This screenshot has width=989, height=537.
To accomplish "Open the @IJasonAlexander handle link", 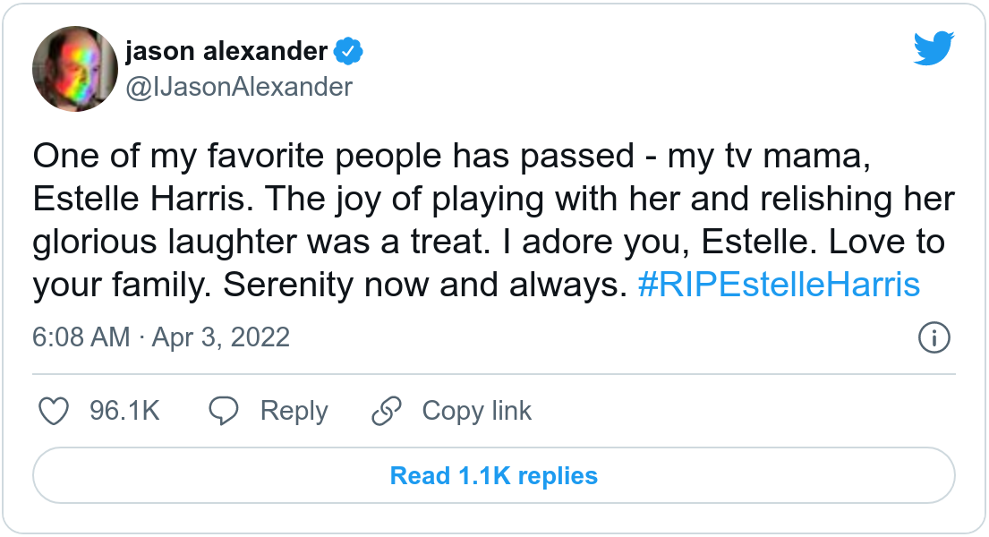I will click(239, 86).
